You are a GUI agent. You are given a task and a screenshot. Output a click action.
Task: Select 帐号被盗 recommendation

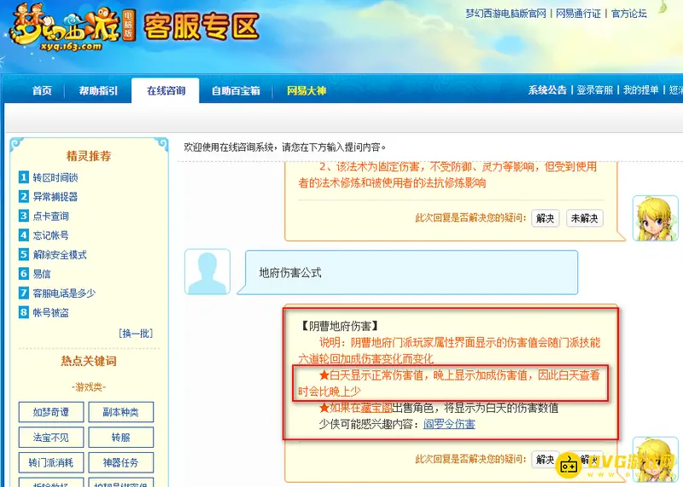click(x=51, y=312)
